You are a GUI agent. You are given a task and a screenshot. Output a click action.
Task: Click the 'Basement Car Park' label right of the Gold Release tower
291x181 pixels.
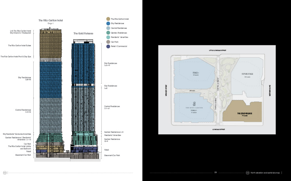112,155
